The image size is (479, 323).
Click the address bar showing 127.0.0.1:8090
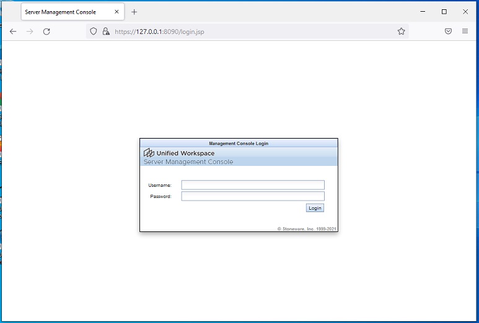coord(248,32)
